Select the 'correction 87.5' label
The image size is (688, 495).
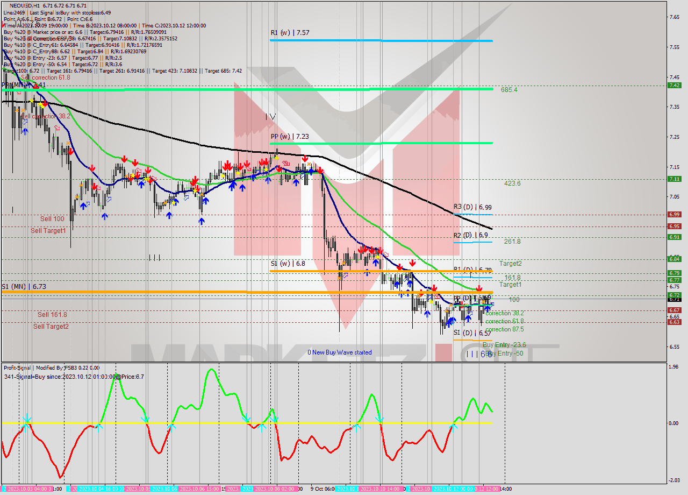504,329
